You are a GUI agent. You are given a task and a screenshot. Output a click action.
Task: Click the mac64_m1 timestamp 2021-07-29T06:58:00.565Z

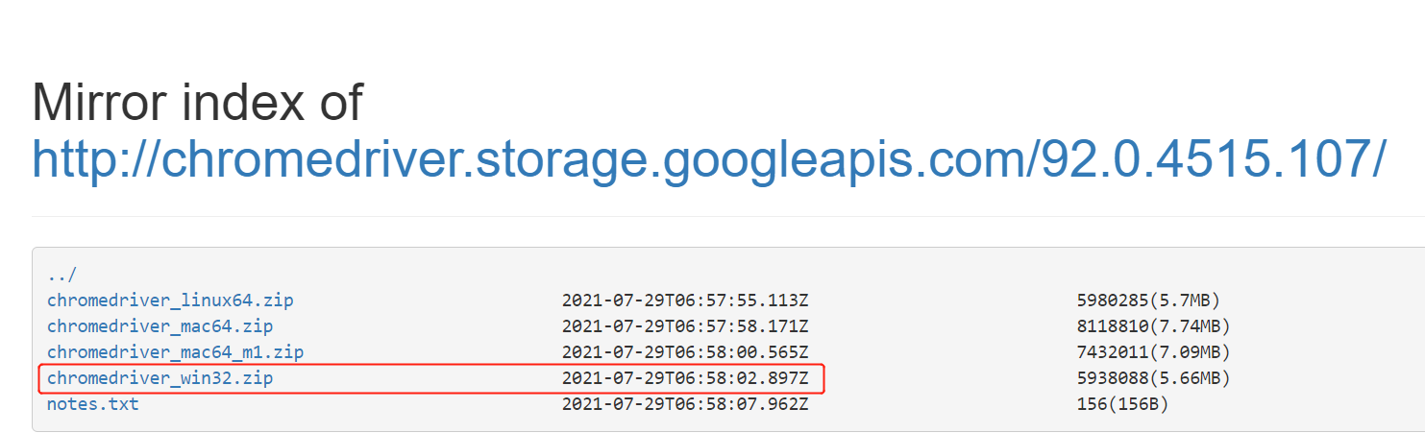(x=685, y=352)
